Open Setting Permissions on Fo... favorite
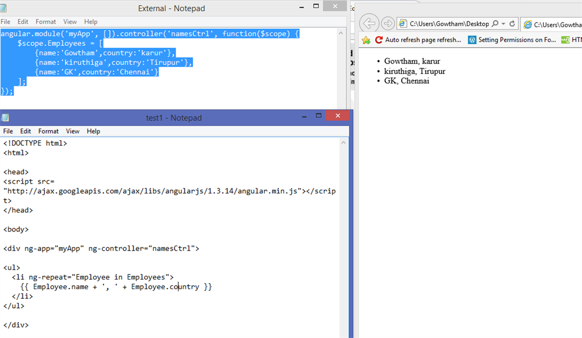The image size is (582, 338). (x=512, y=40)
